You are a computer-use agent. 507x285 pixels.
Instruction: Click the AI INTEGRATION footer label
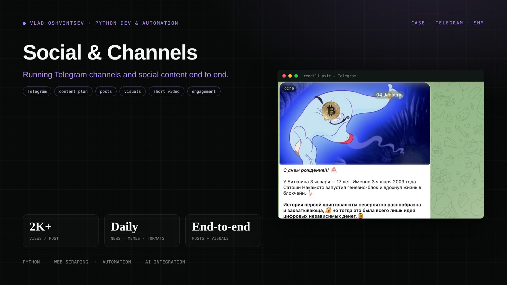(x=165, y=262)
